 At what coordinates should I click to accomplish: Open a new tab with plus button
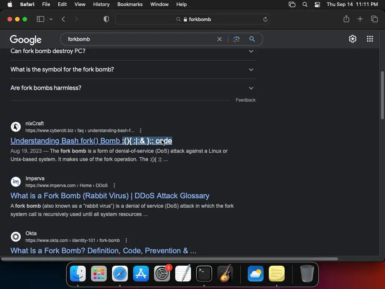(x=360, y=19)
